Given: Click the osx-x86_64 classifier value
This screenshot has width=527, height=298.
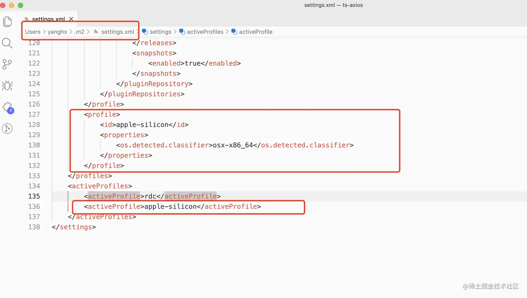Looking at the screenshot, I should click(x=233, y=145).
